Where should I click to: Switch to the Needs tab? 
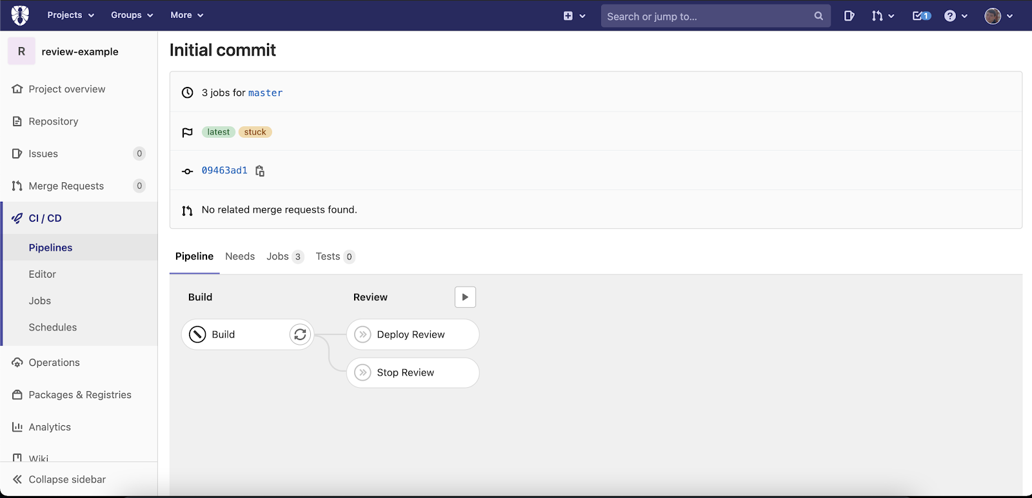[x=240, y=256]
